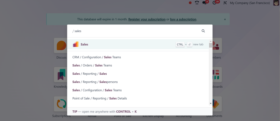
Task: Open the Sales app result
Action: click(138, 44)
